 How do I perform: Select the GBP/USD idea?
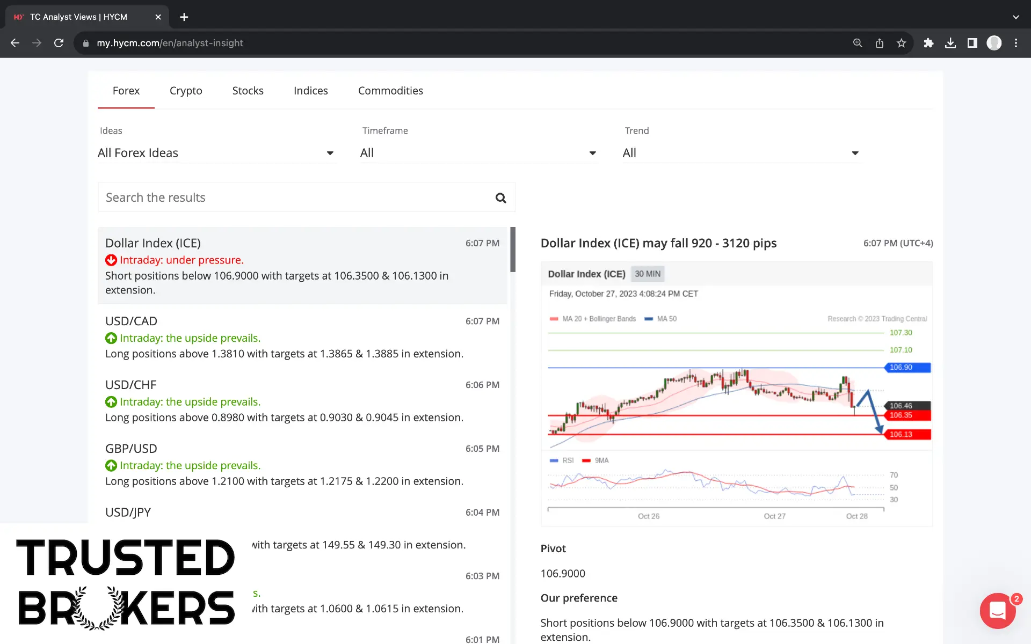coord(302,465)
